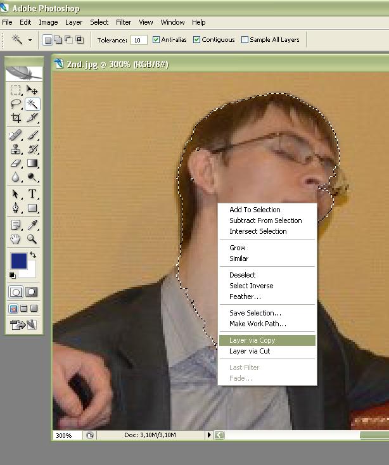Select the Eyedropper tool

32,225
